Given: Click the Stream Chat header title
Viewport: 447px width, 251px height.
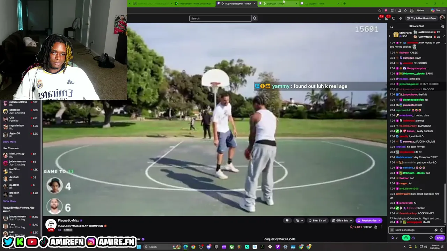Looking at the screenshot, I should point(417,26).
